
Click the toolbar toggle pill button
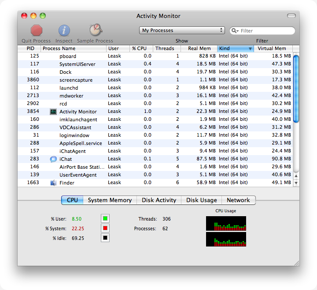(x=291, y=16)
